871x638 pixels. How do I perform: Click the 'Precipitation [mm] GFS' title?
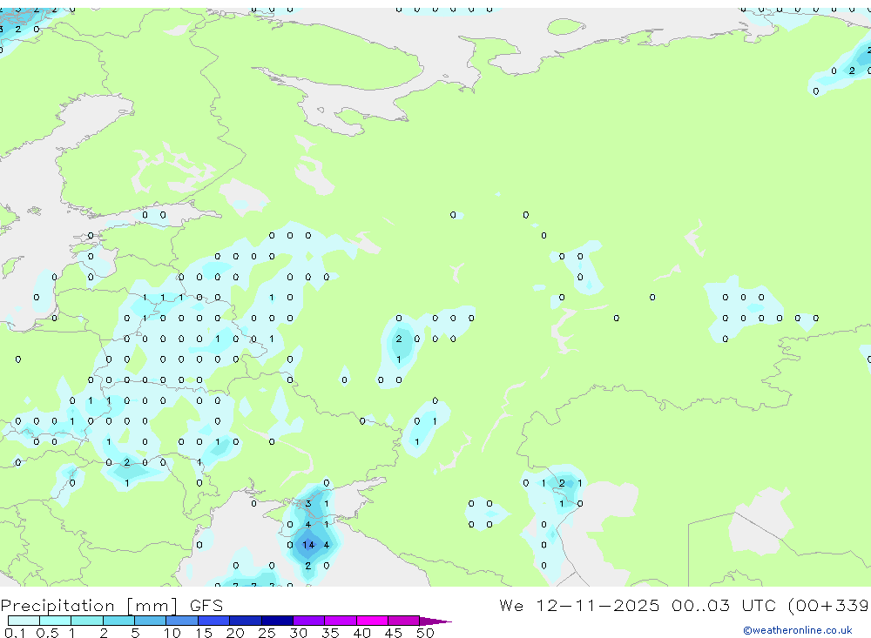coord(111,605)
